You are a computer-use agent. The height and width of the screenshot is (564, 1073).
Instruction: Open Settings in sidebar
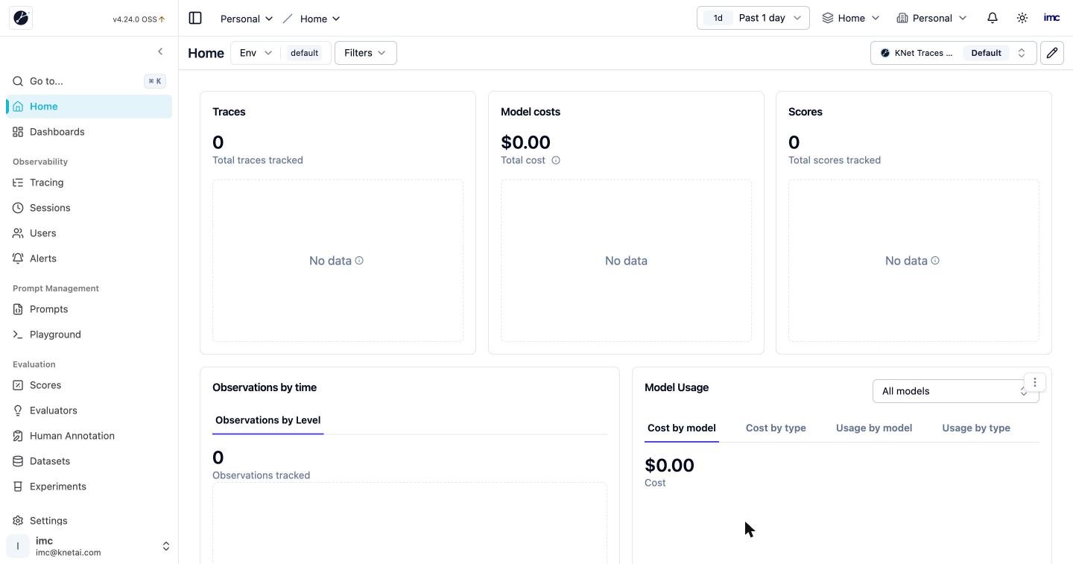tap(89, 520)
